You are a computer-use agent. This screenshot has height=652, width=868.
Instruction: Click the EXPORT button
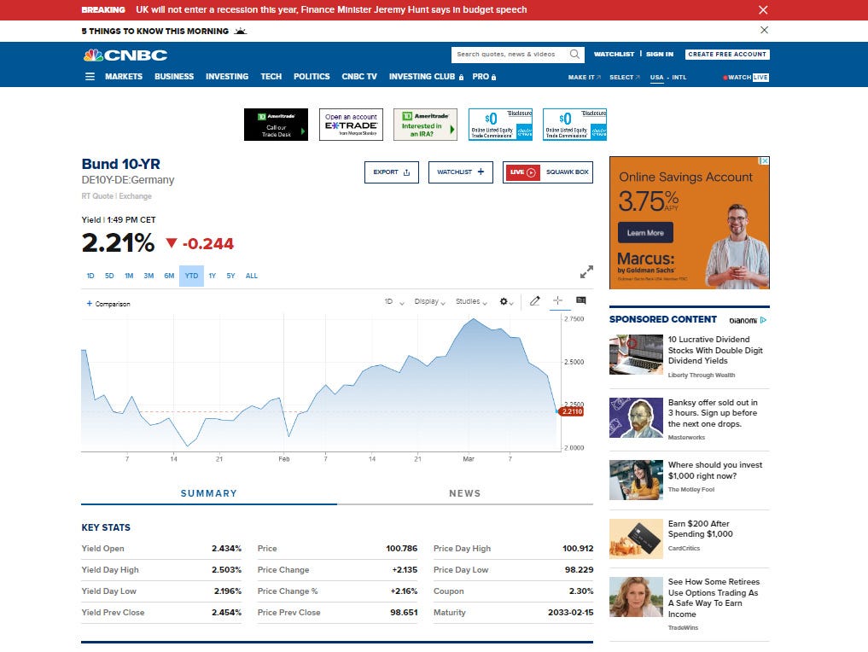pyautogui.click(x=392, y=172)
